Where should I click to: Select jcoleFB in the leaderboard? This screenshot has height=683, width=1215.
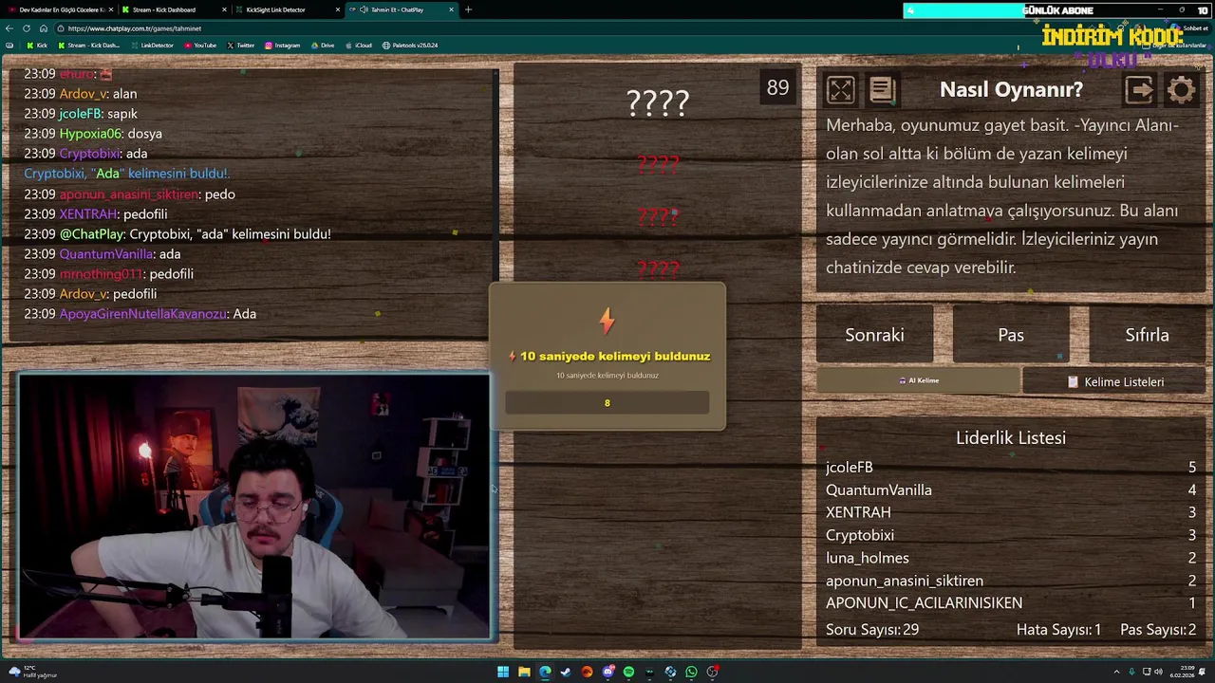tap(850, 468)
